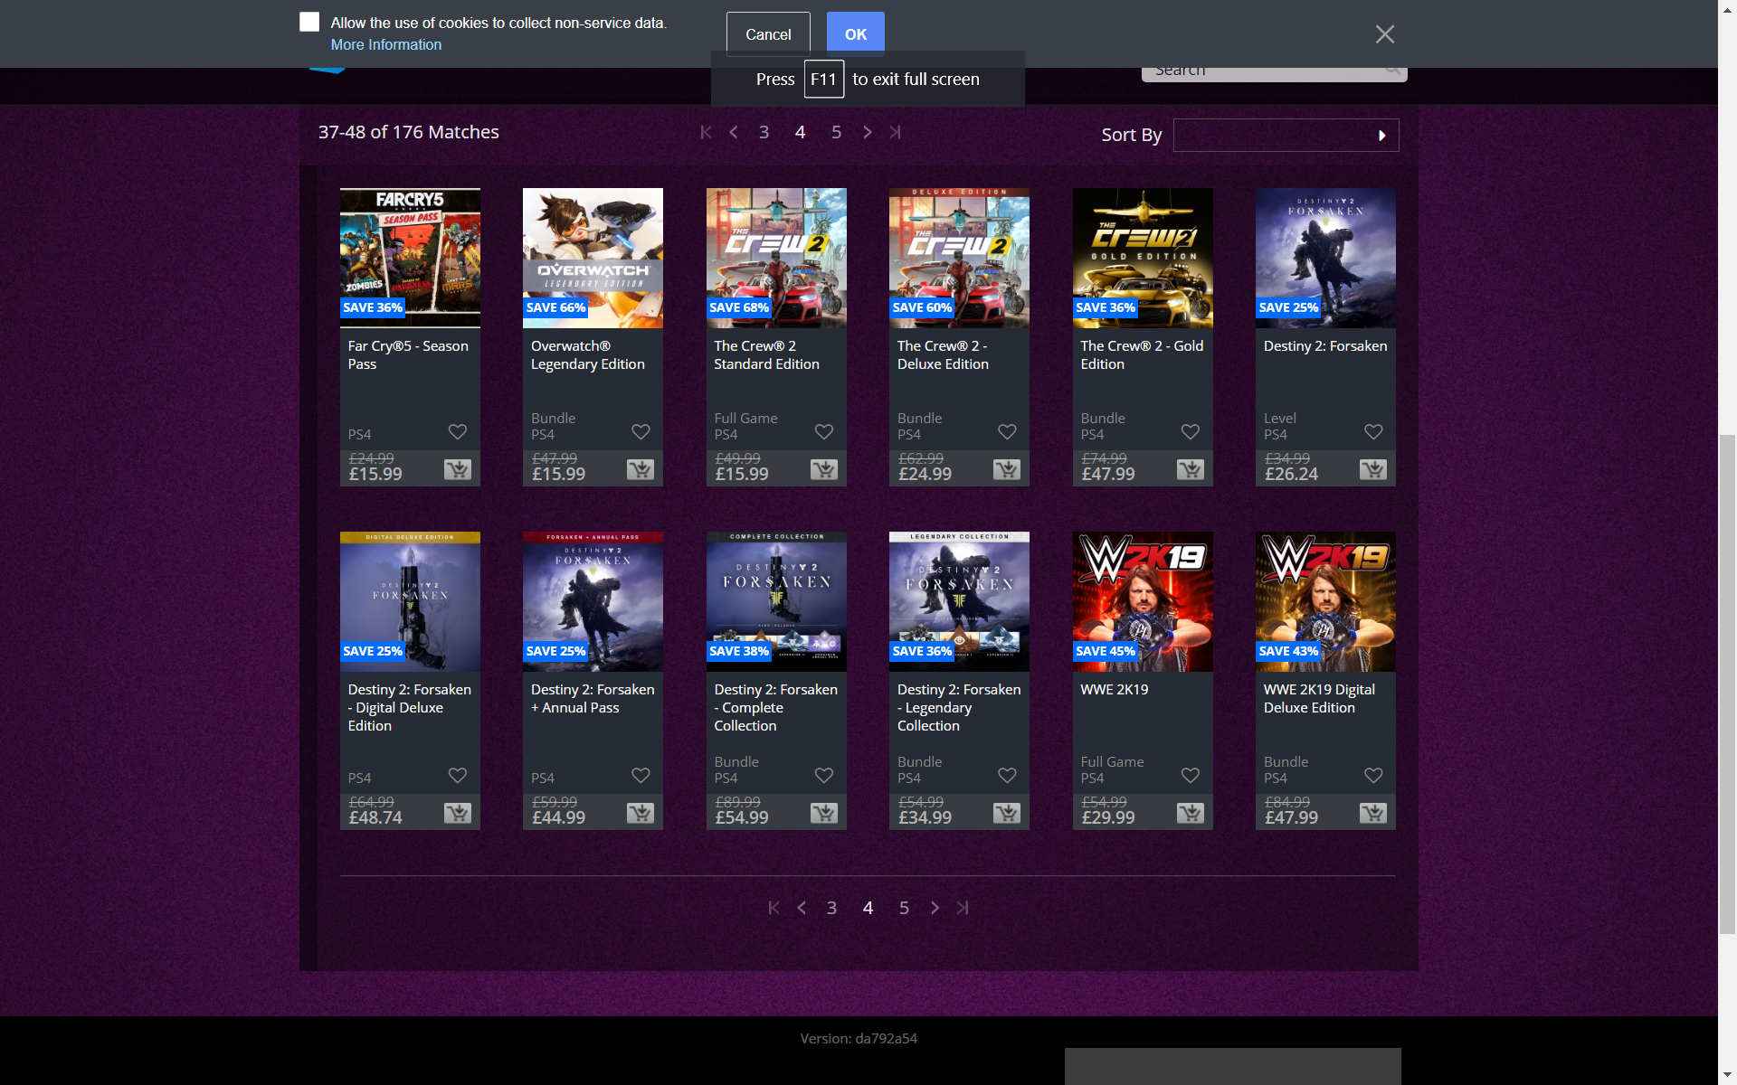Click the More Information link for cookies
The image size is (1737, 1085).
click(x=385, y=43)
